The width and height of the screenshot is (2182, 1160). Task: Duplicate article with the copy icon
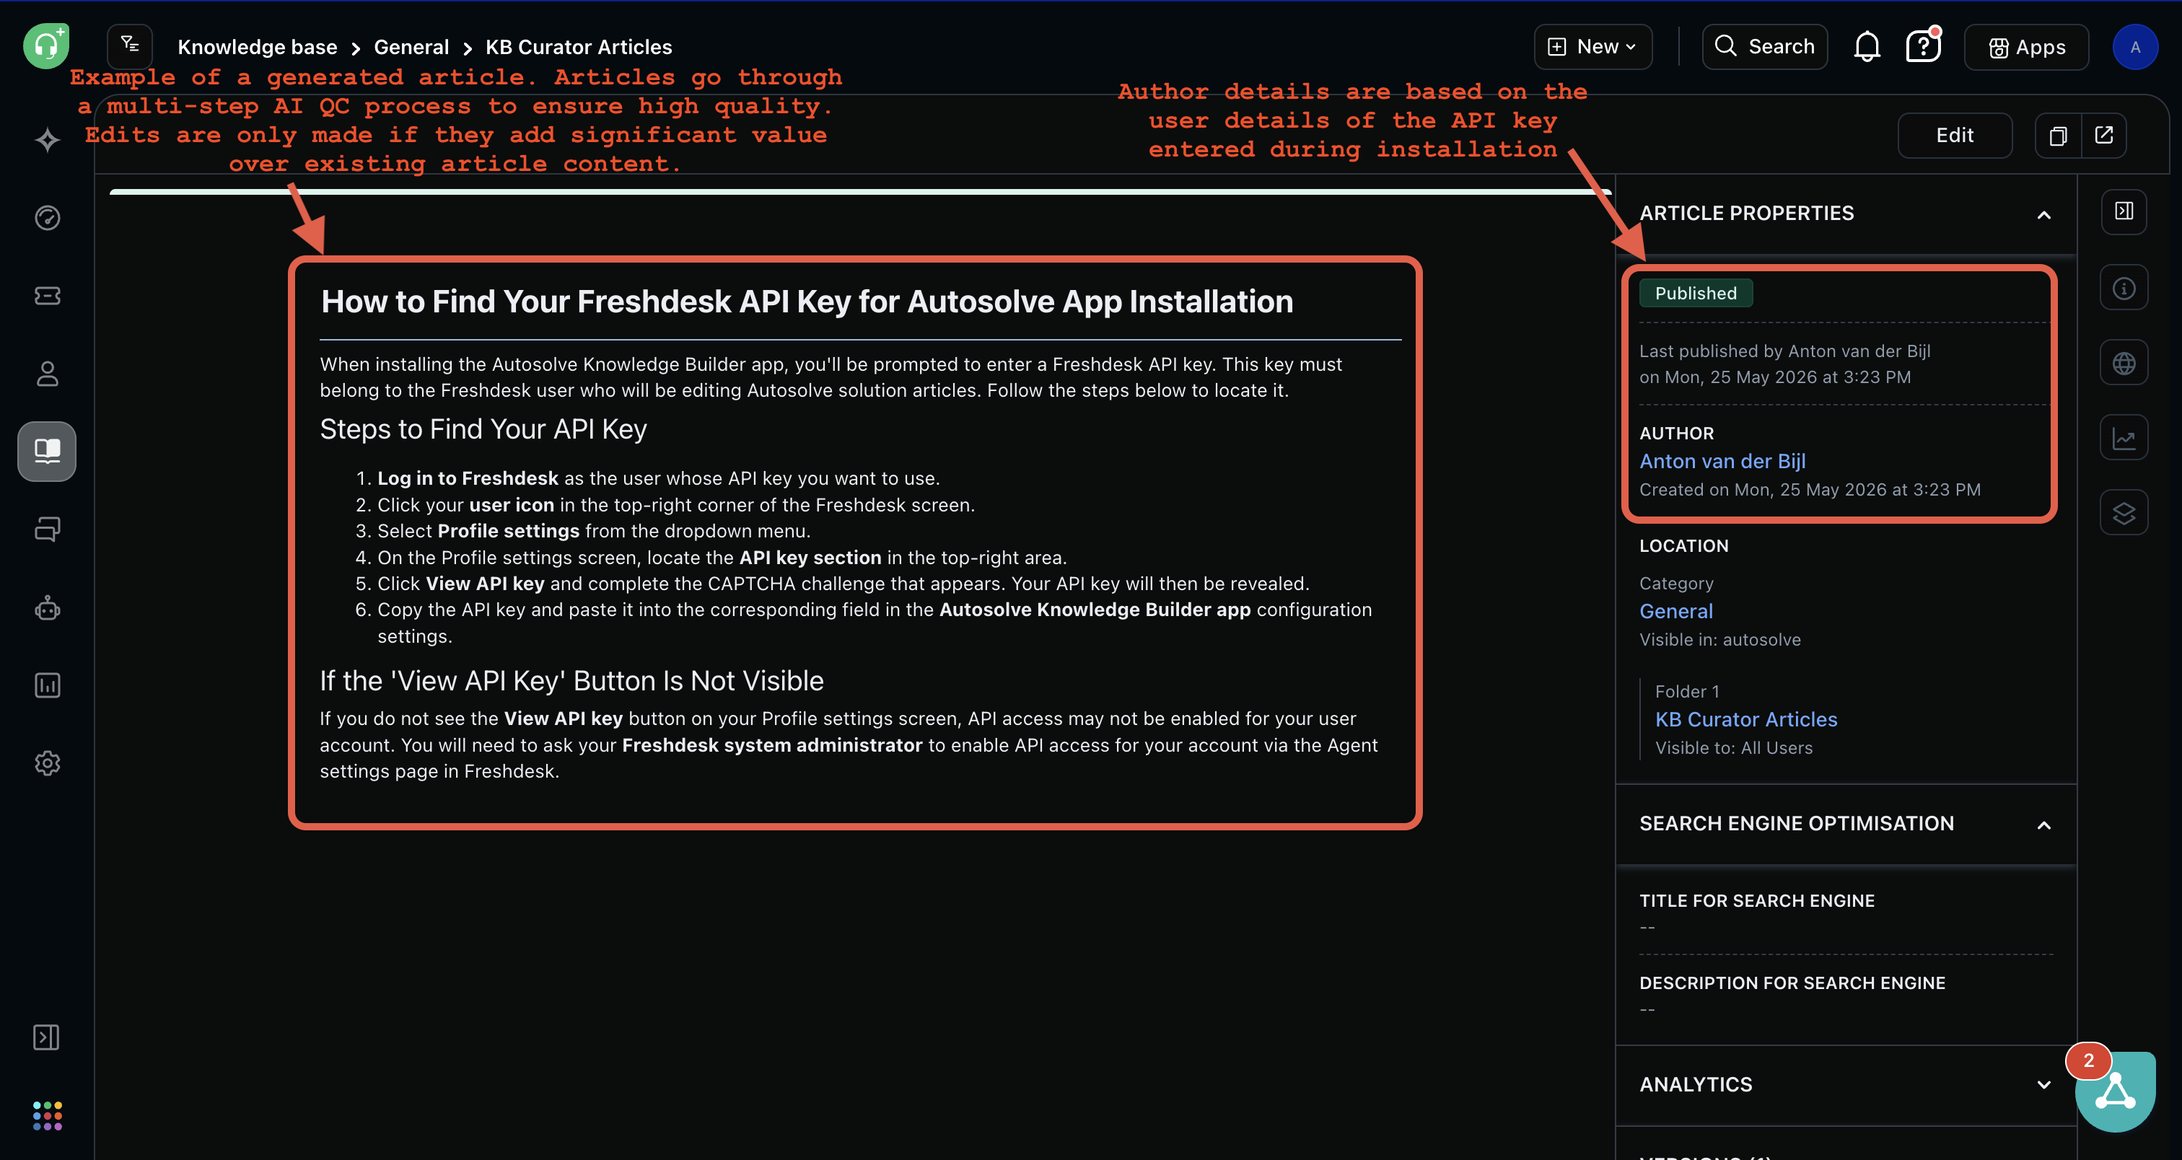click(2059, 136)
